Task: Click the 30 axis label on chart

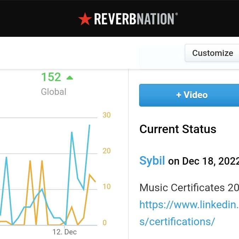Action: click(107, 115)
